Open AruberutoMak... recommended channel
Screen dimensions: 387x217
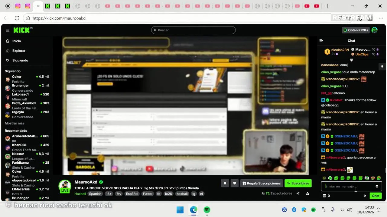click(27, 139)
